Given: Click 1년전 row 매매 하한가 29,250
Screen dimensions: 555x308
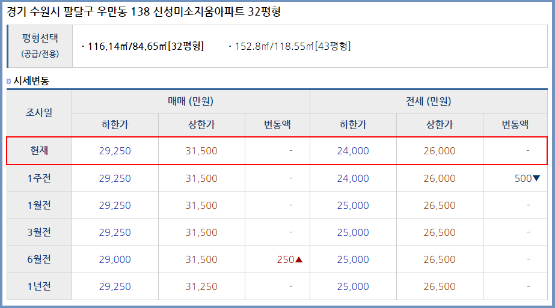Looking at the screenshot, I should tap(115, 287).
